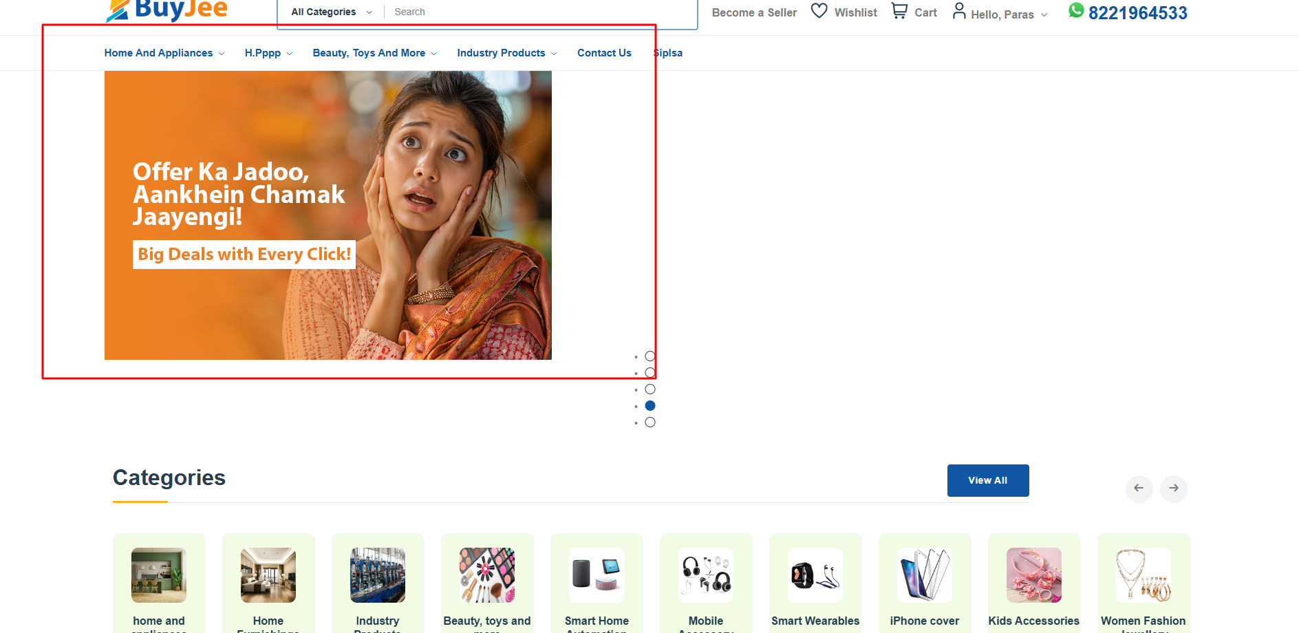
Task: Select the second banner slide indicator
Action: (x=650, y=373)
